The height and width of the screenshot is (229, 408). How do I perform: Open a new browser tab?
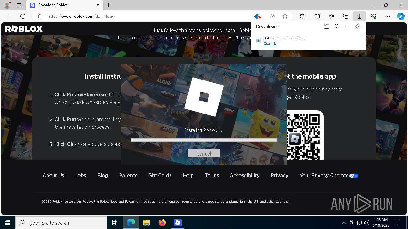(109, 5)
